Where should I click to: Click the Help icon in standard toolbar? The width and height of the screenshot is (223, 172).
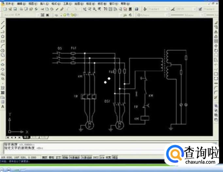(x=136, y=9)
